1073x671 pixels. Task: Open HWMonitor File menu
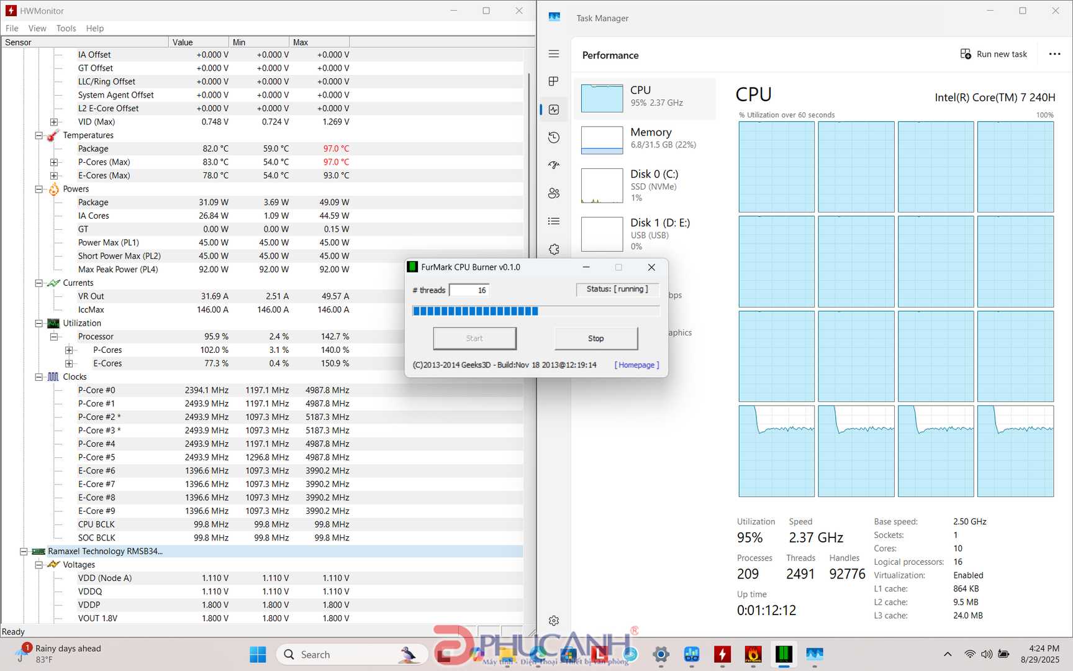pos(12,29)
